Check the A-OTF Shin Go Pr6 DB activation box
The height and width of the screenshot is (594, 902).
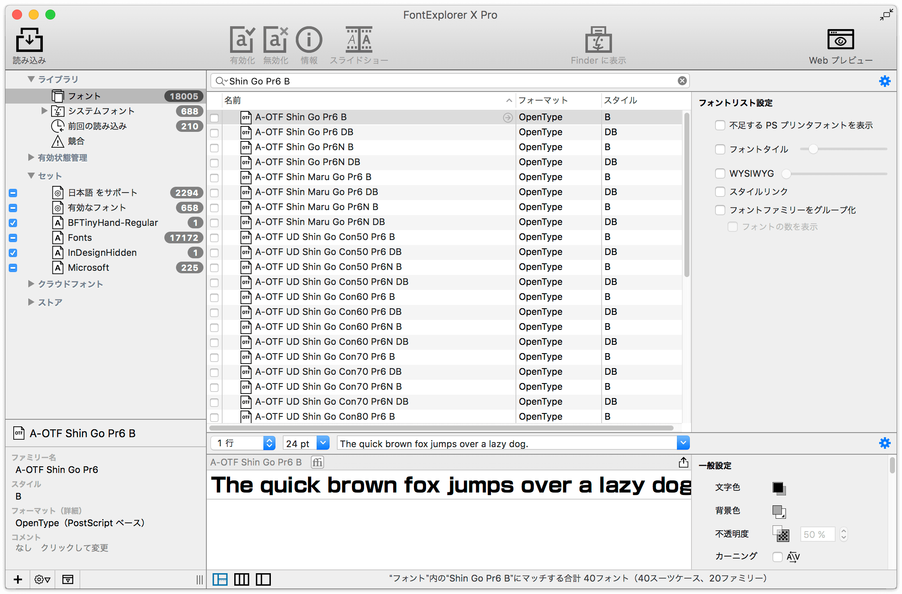click(214, 133)
